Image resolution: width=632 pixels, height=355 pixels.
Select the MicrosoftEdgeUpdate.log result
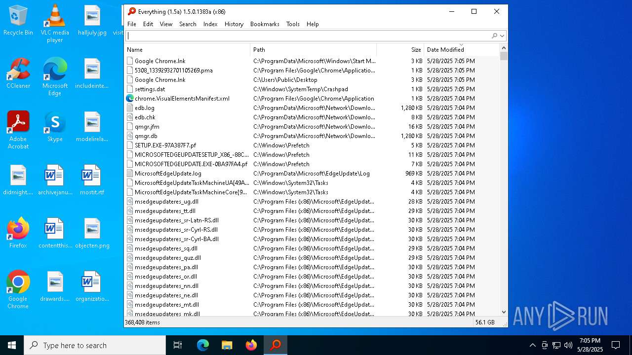pyautogui.click(x=312, y=174)
